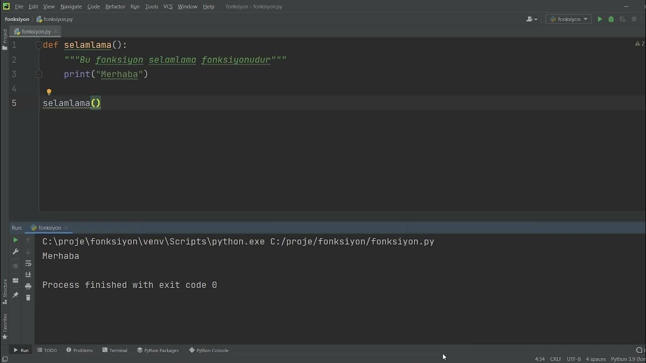Open the fonksiyon run configuration dropdown

[569, 19]
